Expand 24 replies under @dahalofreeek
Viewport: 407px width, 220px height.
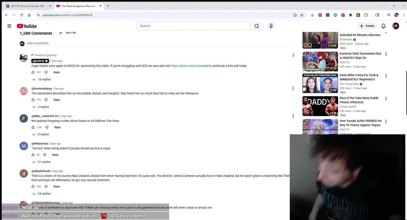tap(41, 194)
